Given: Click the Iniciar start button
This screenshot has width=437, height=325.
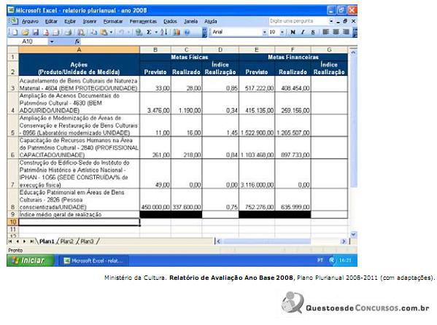Looking at the screenshot, I should (x=31, y=260).
